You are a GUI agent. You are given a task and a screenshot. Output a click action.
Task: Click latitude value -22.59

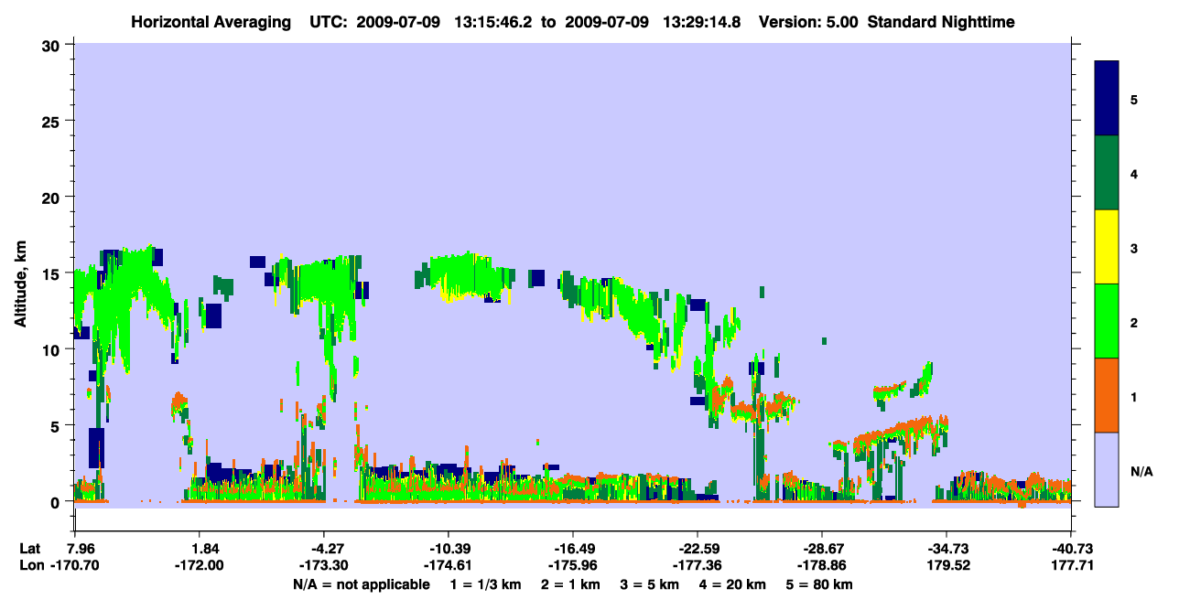(x=698, y=549)
